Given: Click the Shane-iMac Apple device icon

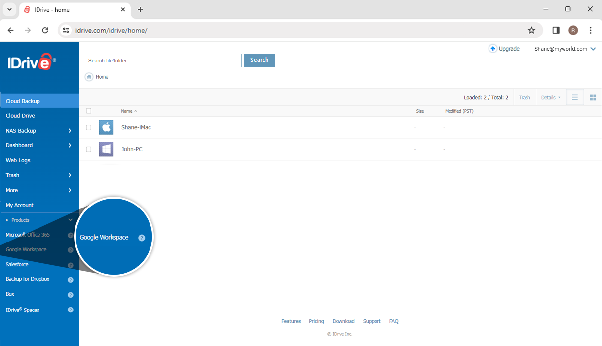Looking at the screenshot, I should pos(106,127).
